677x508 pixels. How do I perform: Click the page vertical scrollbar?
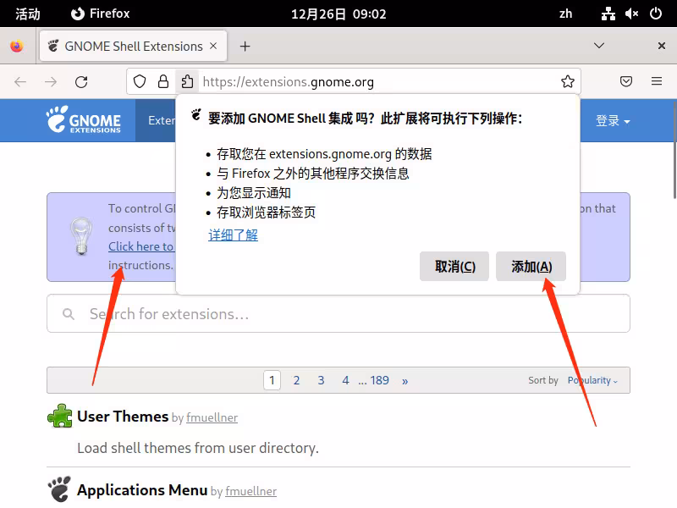click(674, 150)
